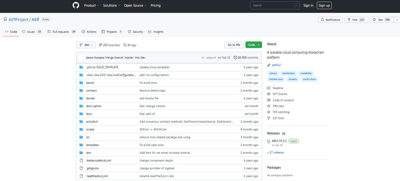The image size is (400, 181).
Task: Click folder icon beside protobuf
Action: coord(81,122)
